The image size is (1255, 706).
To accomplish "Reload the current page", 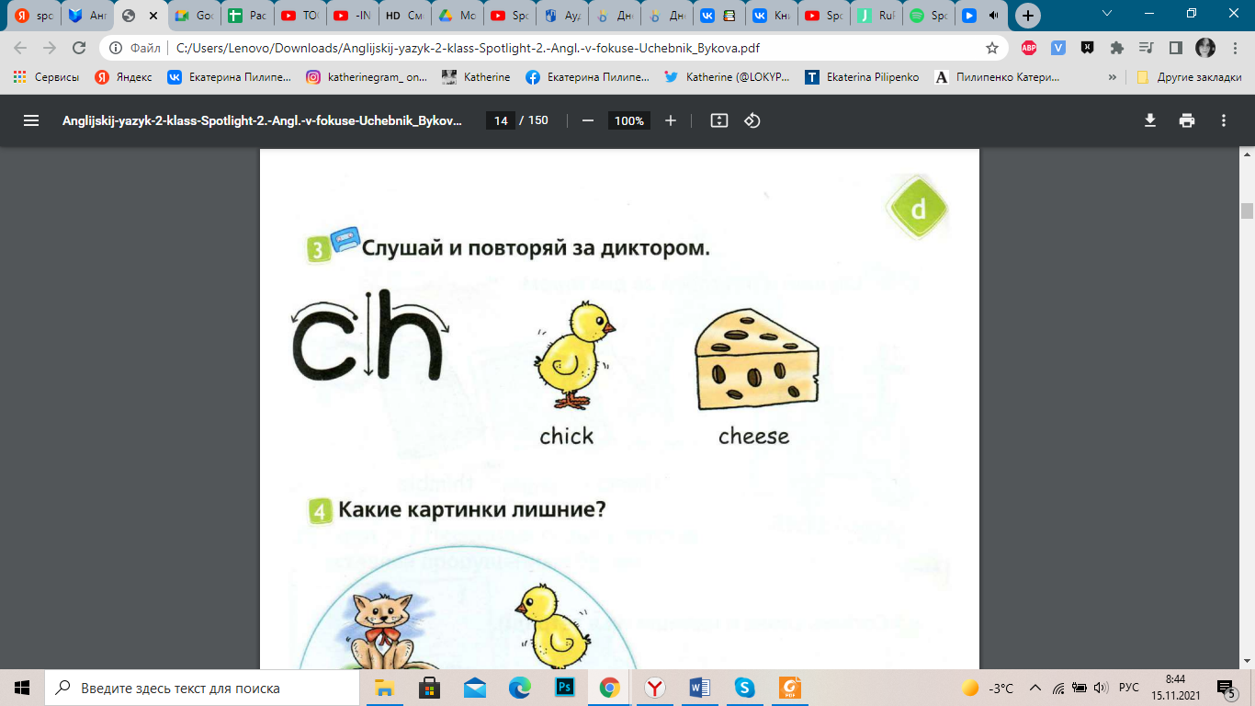I will (x=79, y=48).
